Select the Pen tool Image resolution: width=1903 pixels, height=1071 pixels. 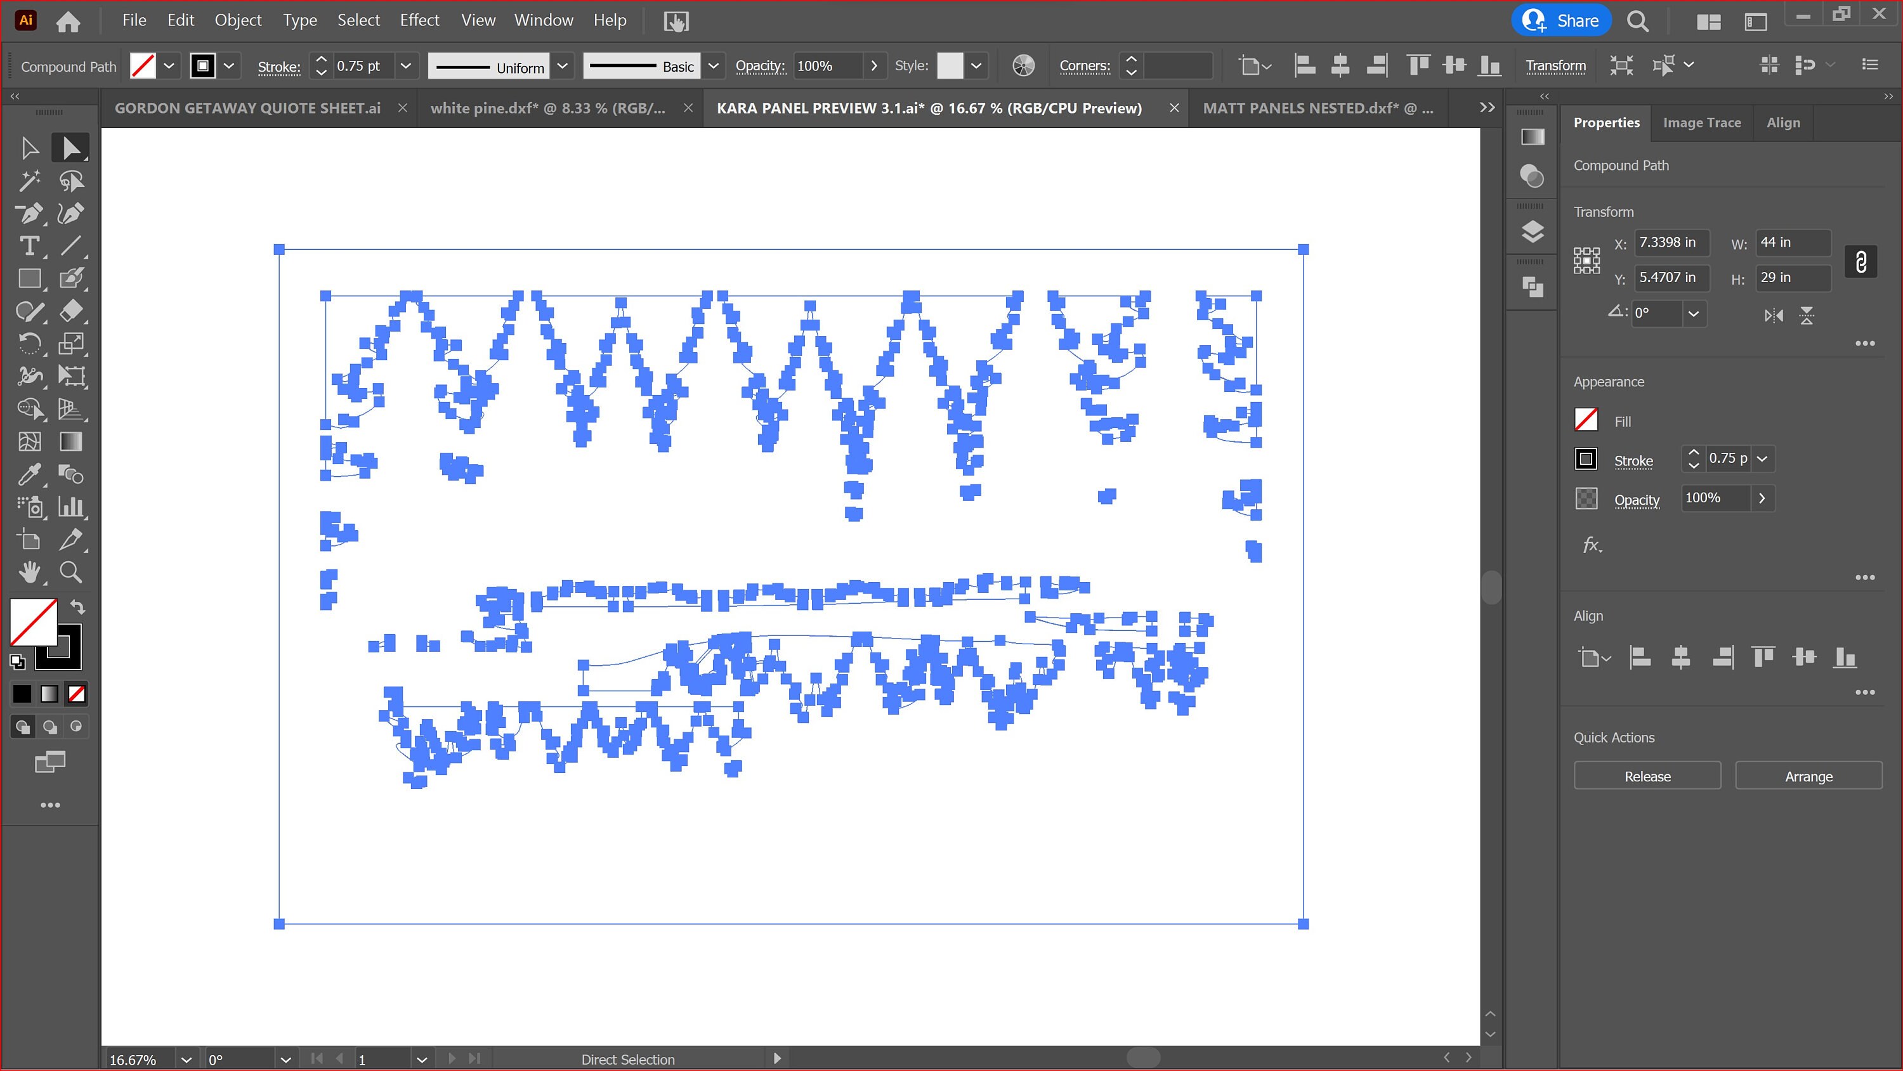(30, 214)
